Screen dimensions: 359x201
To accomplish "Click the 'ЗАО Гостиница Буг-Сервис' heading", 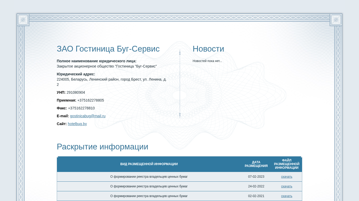I will (x=108, y=49).
